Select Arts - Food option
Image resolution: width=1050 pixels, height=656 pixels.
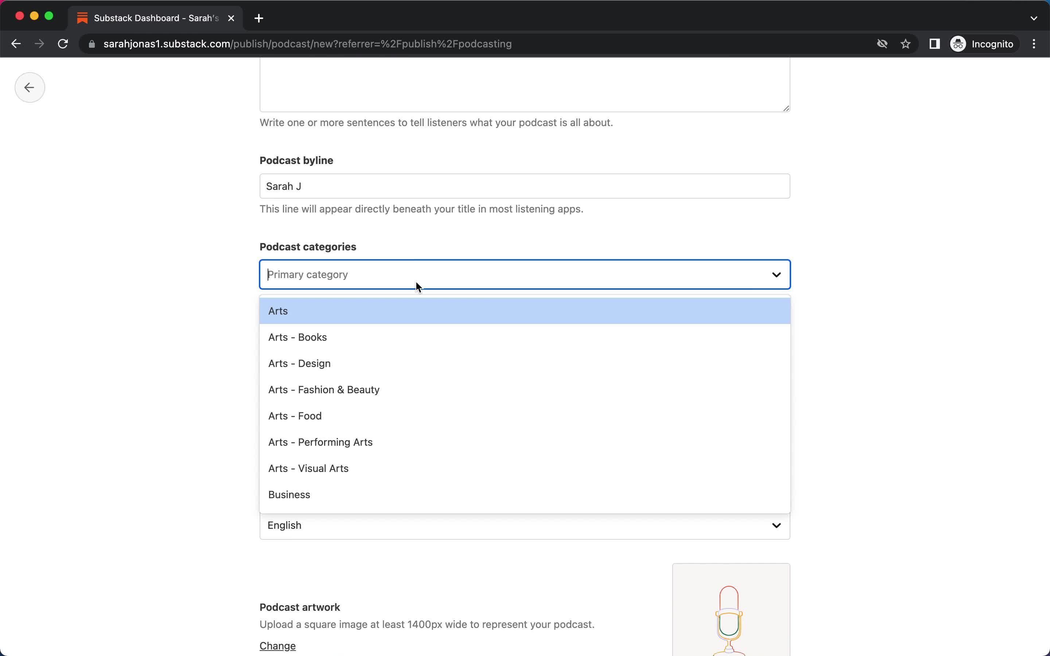(525, 416)
